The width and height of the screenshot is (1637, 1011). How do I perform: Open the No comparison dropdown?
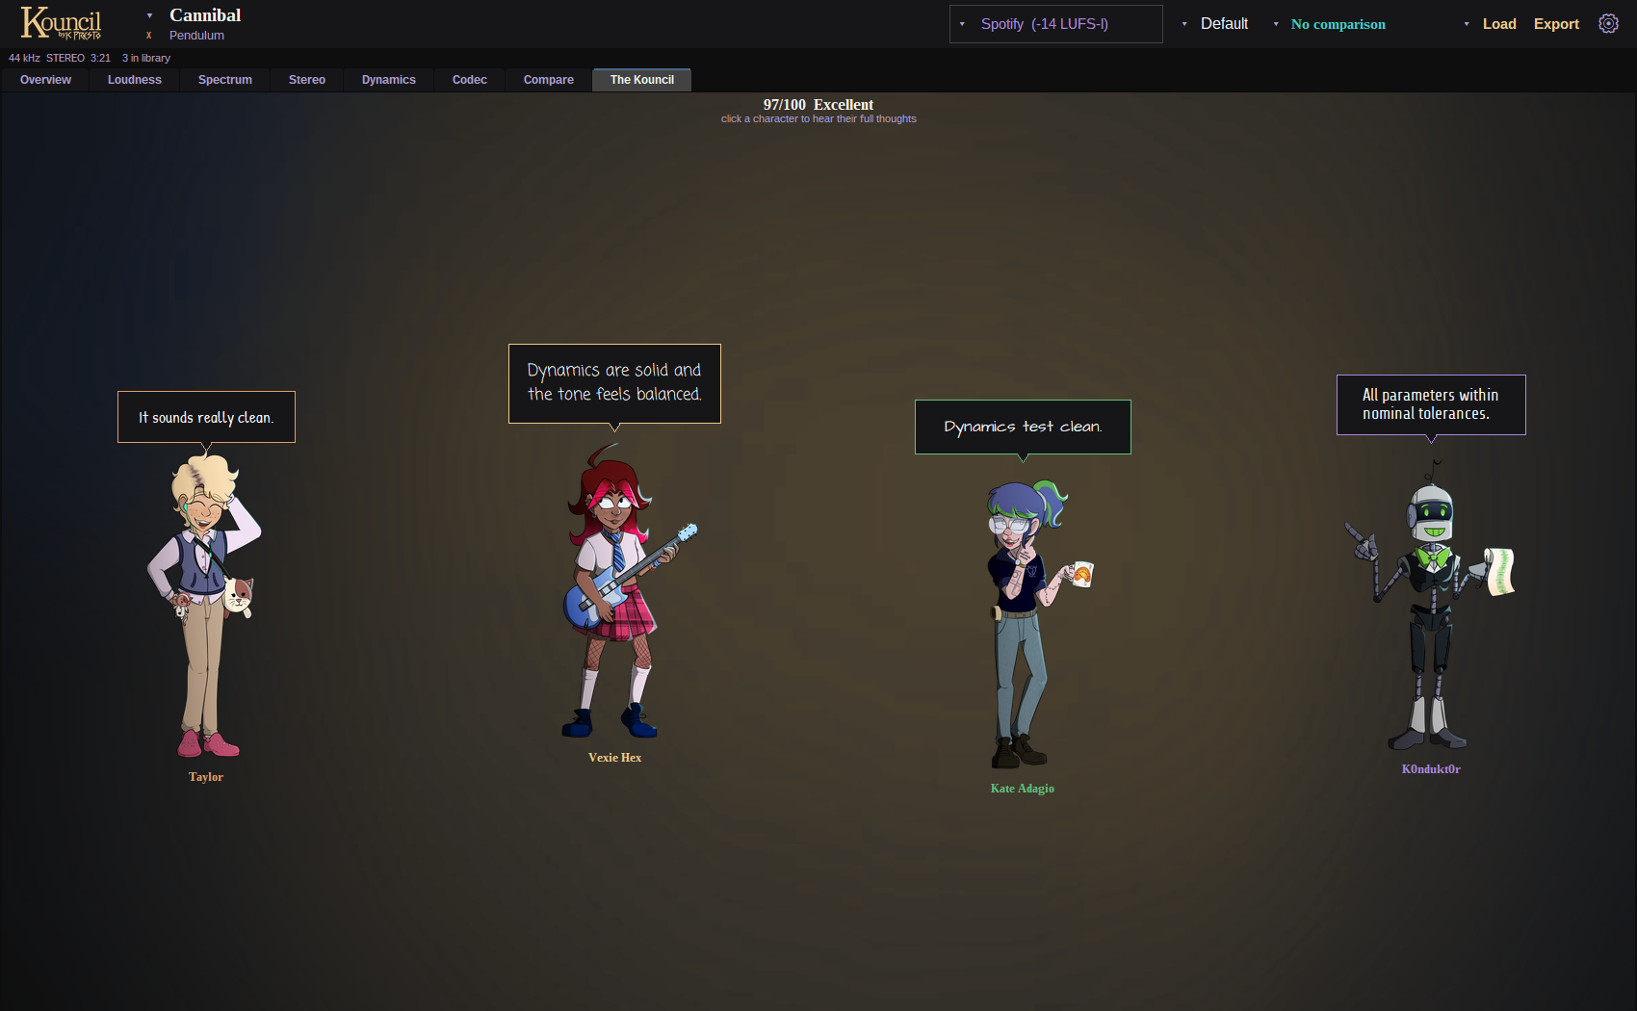1329,24
